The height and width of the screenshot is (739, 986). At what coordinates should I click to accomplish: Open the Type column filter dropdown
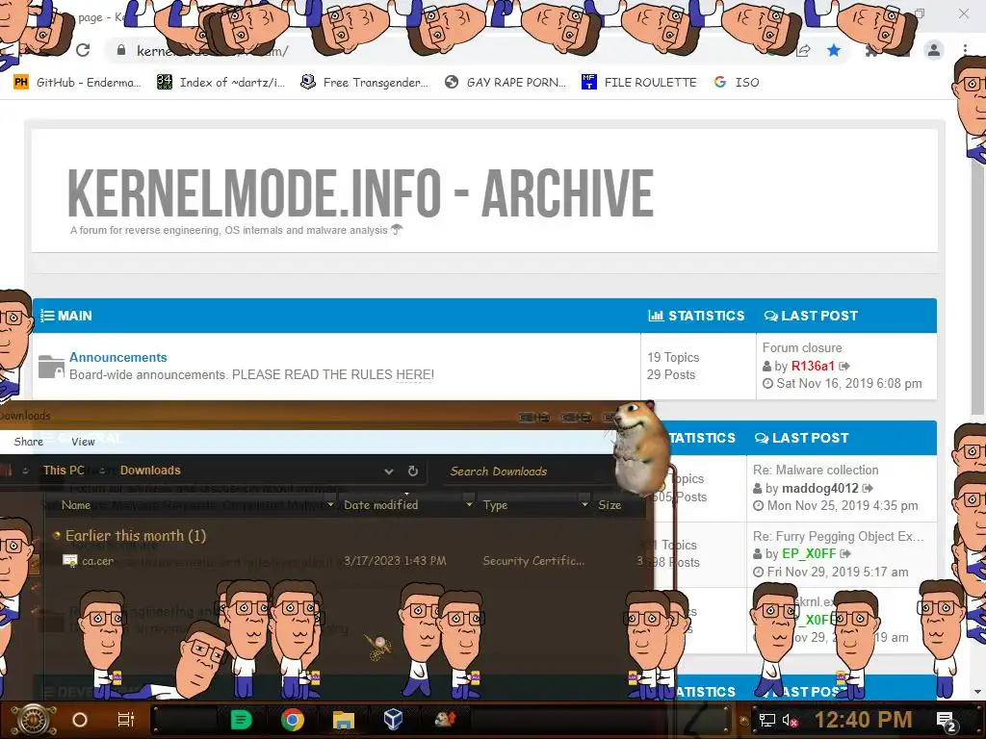tap(584, 504)
